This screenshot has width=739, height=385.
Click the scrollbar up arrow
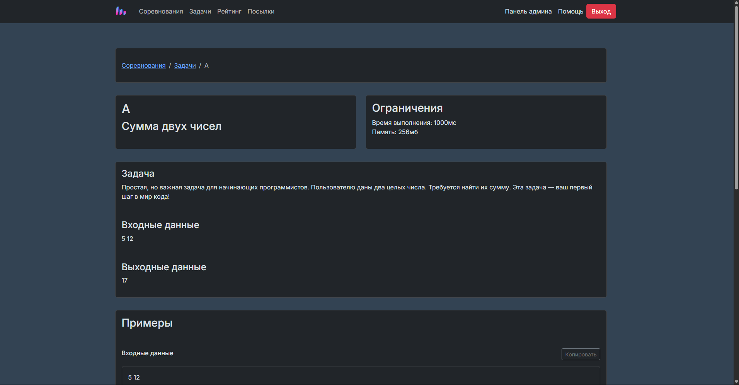coord(736,3)
